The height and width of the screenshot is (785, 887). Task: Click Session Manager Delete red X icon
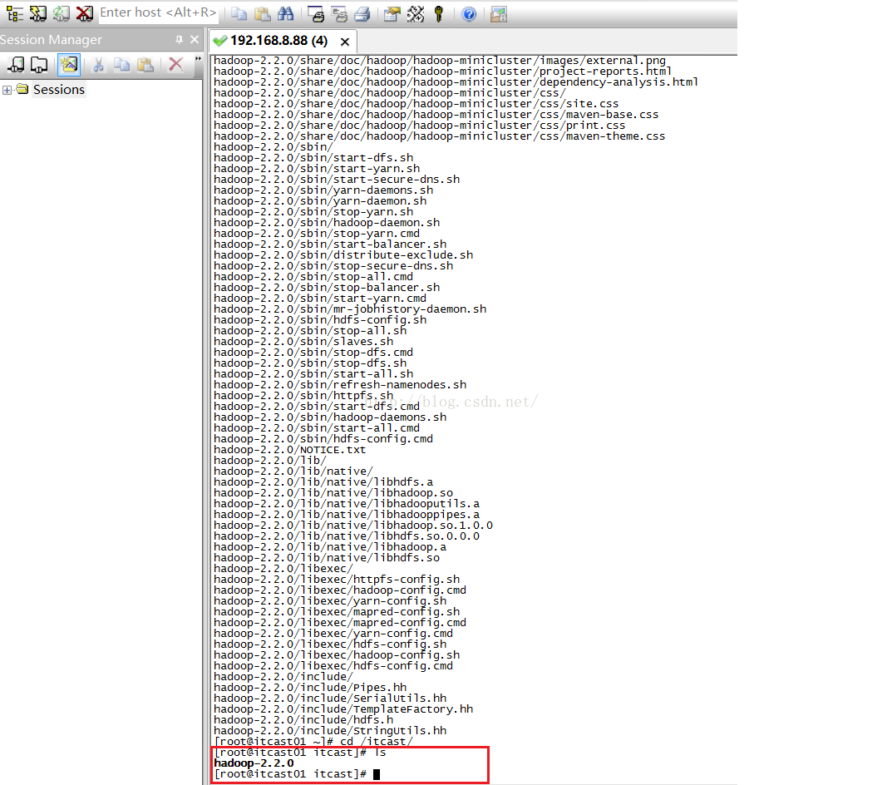176,65
